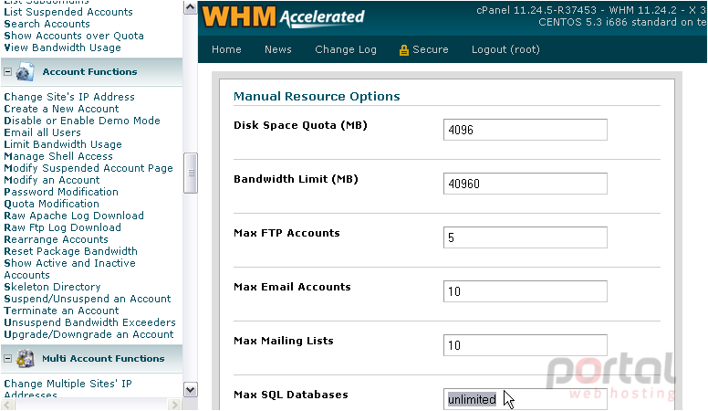This screenshot has height=411, width=708.
Task: Open Quota Modification link
Action: [51, 204]
